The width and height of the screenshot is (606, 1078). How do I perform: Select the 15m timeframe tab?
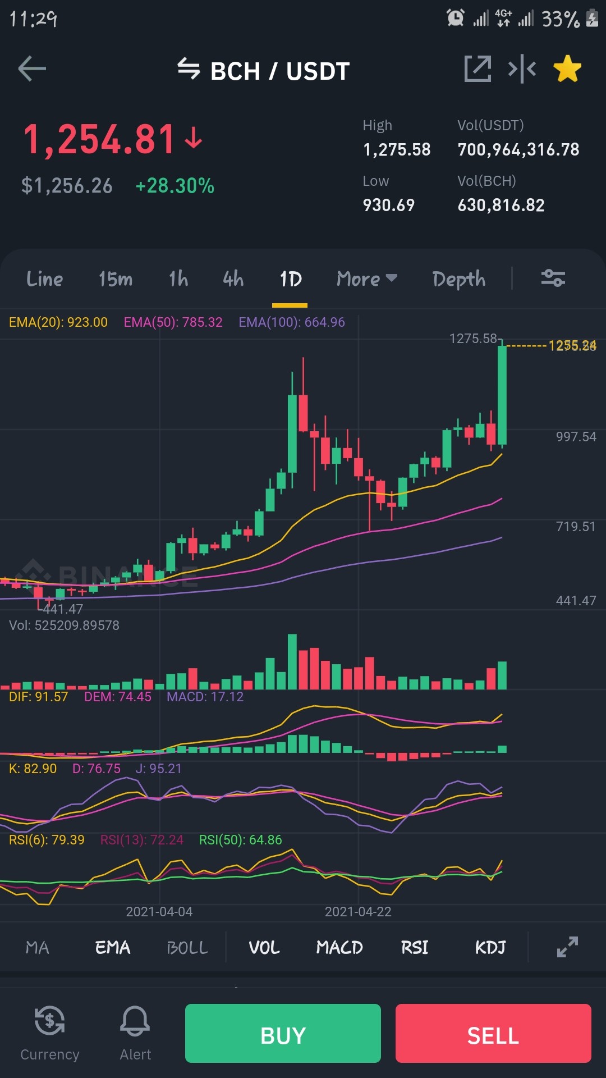coord(116,278)
